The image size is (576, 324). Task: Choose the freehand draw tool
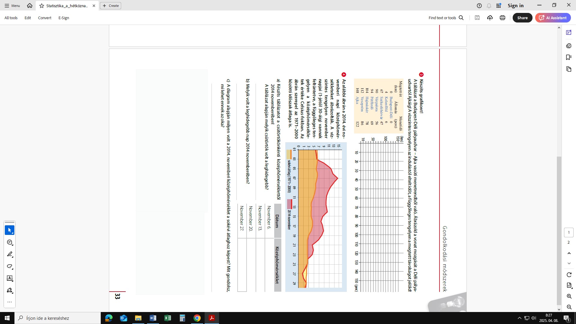[x=10, y=266]
